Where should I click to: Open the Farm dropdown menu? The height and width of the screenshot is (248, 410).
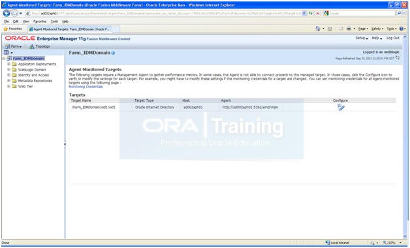coord(14,46)
